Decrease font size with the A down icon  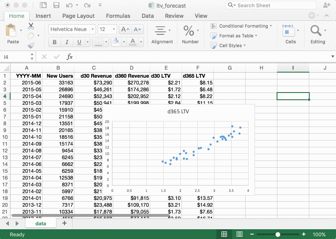[x=137, y=29]
